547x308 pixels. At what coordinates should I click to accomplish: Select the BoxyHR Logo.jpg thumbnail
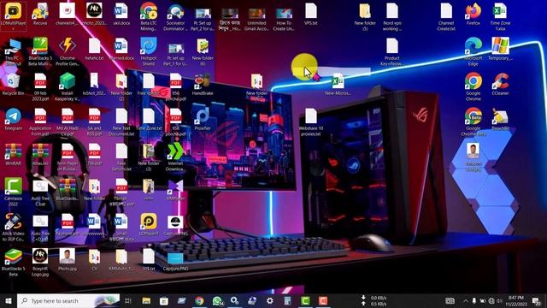[x=40, y=263]
